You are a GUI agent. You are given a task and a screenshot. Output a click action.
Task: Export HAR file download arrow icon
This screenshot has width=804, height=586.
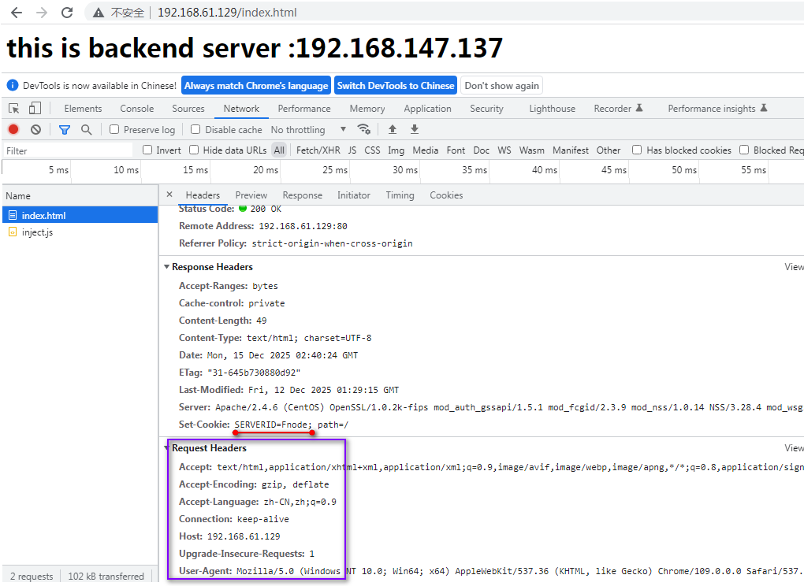[415, 129]
